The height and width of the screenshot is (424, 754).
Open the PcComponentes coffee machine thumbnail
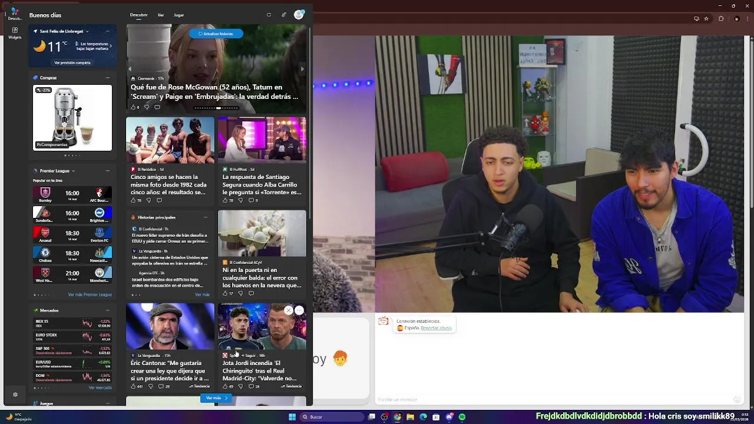72,118
